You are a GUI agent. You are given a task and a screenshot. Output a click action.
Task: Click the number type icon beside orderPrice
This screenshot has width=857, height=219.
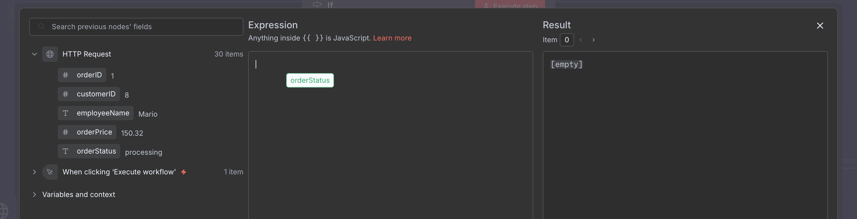click(x=65, y=132)
